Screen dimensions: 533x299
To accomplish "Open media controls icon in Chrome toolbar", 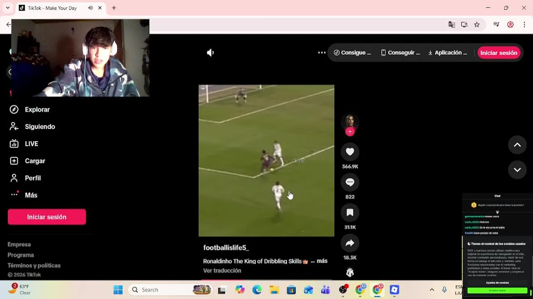I will coord(496,25).
